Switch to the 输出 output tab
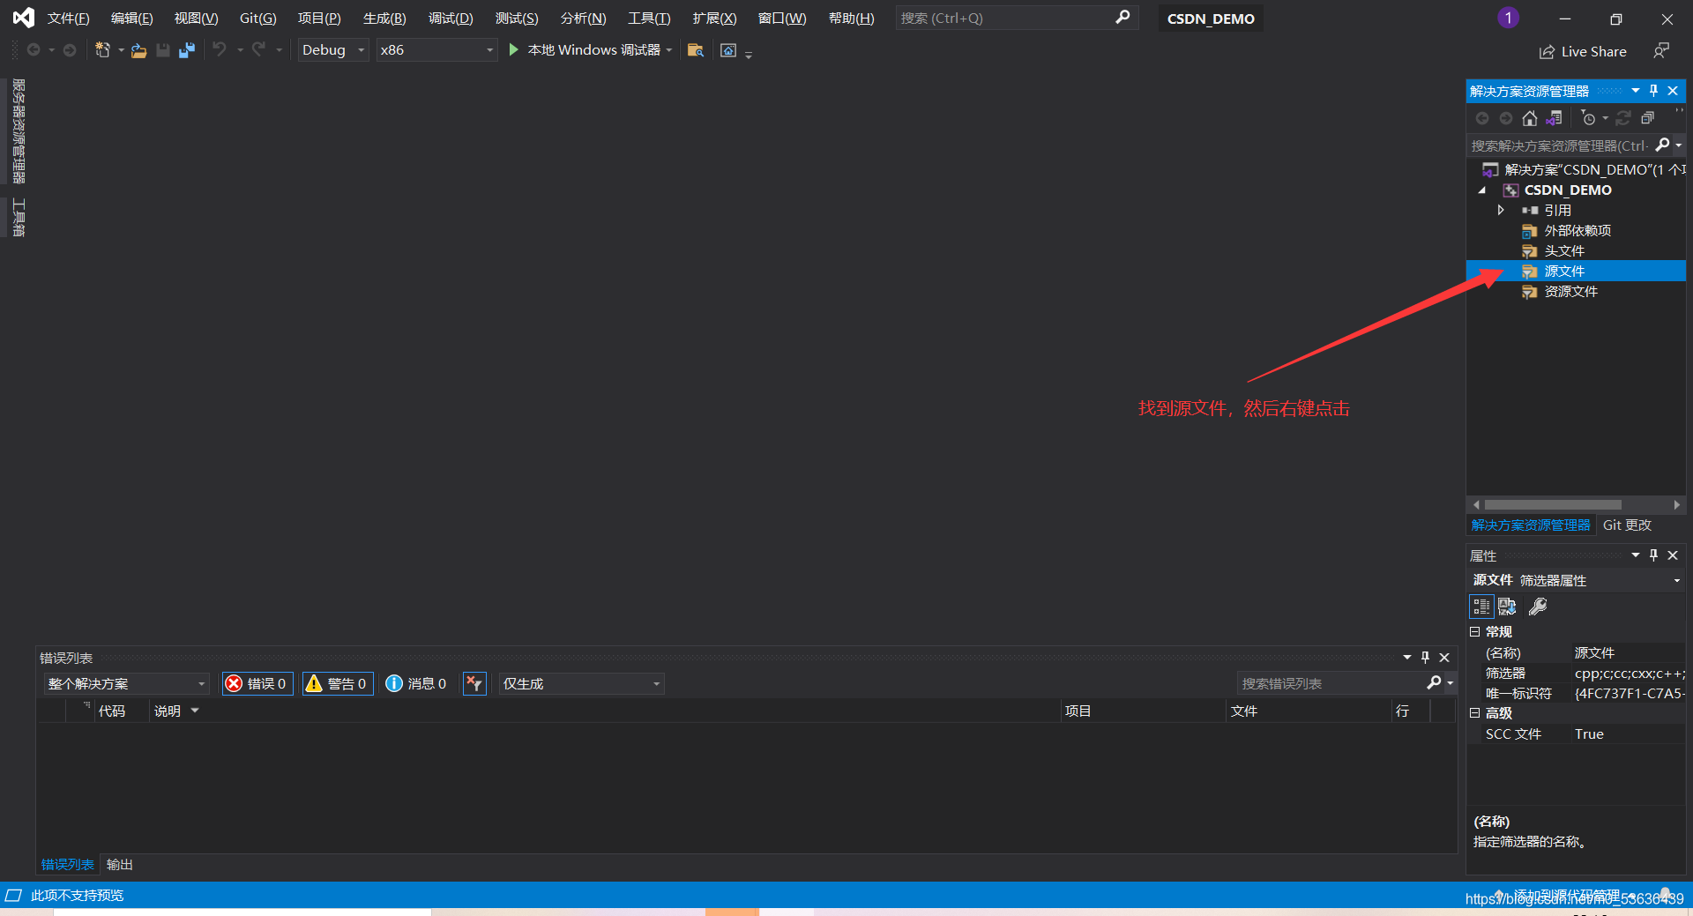 click(x=120, y=864)
